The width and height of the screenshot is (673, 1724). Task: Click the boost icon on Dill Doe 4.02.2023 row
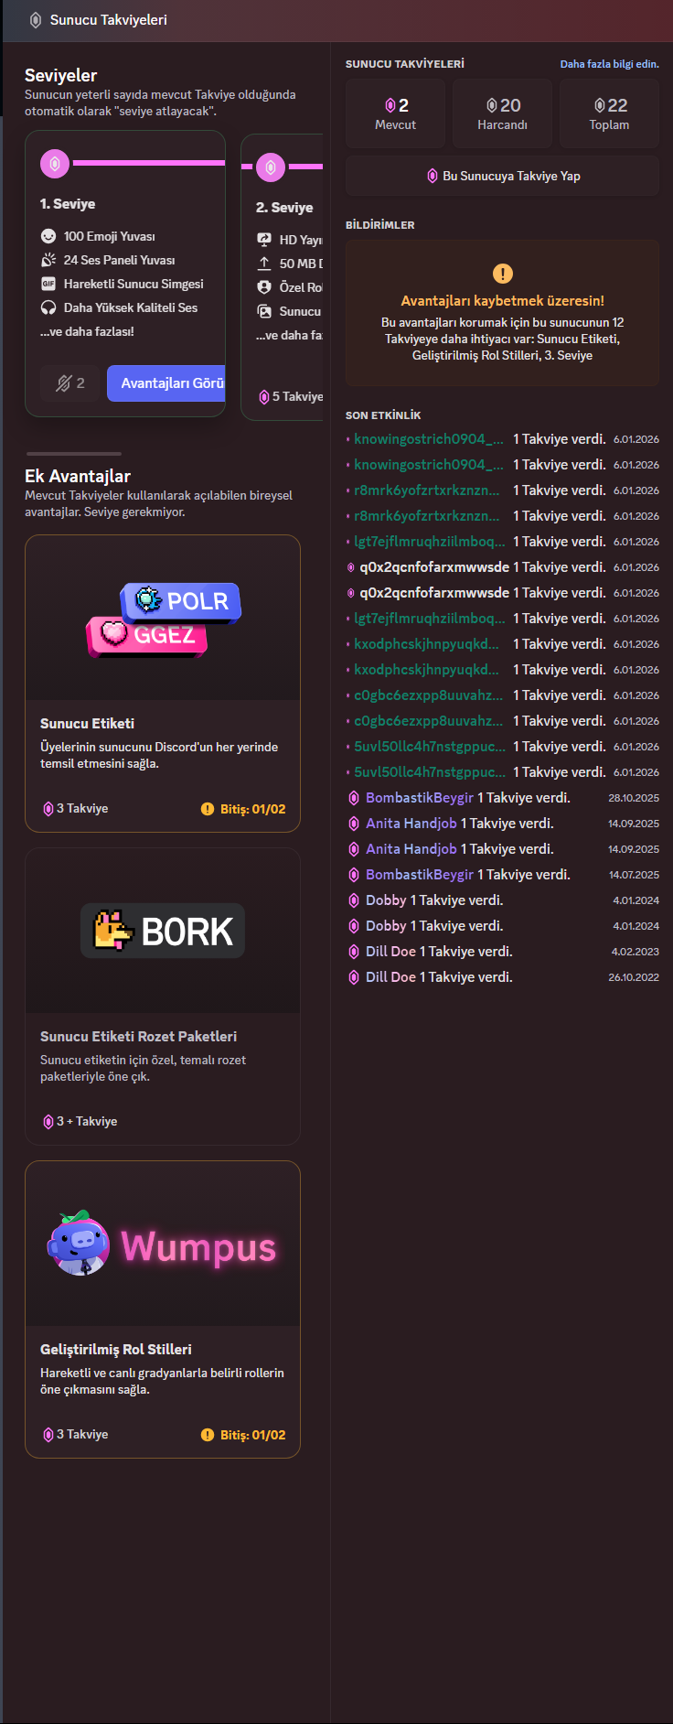click(354, 952)
